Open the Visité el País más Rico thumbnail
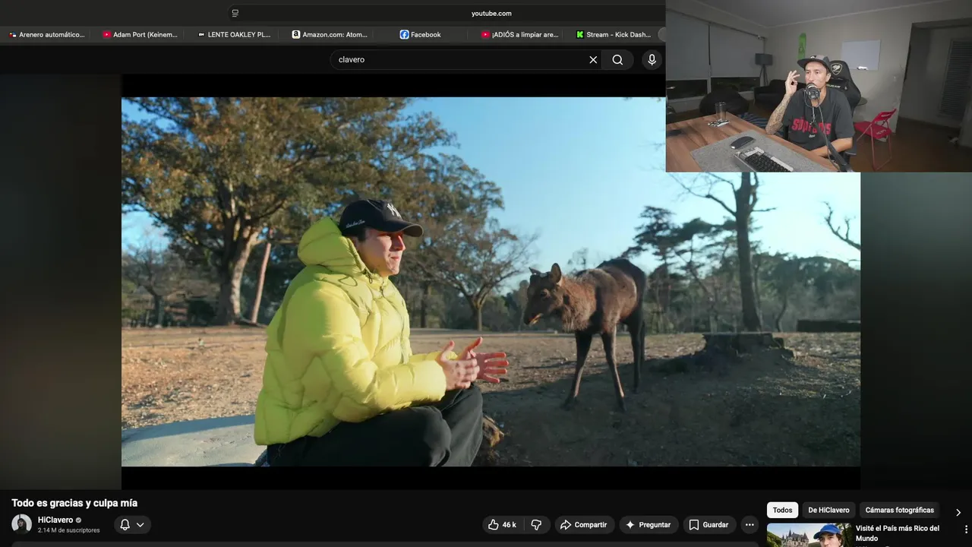 tap(809, 535)
